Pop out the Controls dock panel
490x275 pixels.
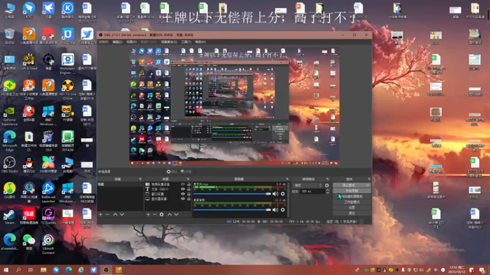coord(369,179)
